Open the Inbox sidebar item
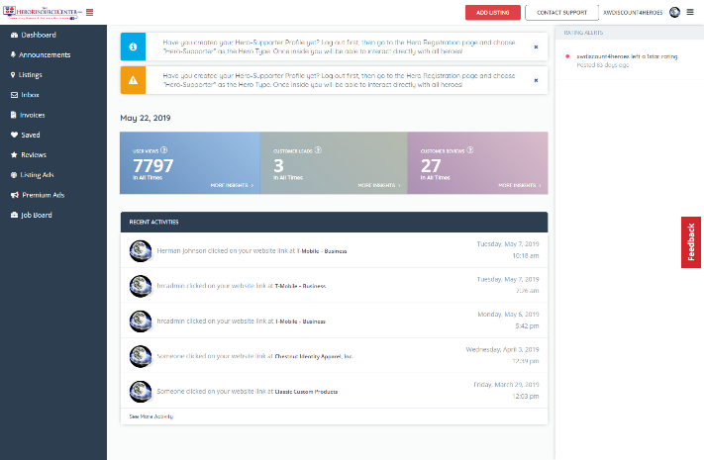The image size is (704, 460). point(30,95)
